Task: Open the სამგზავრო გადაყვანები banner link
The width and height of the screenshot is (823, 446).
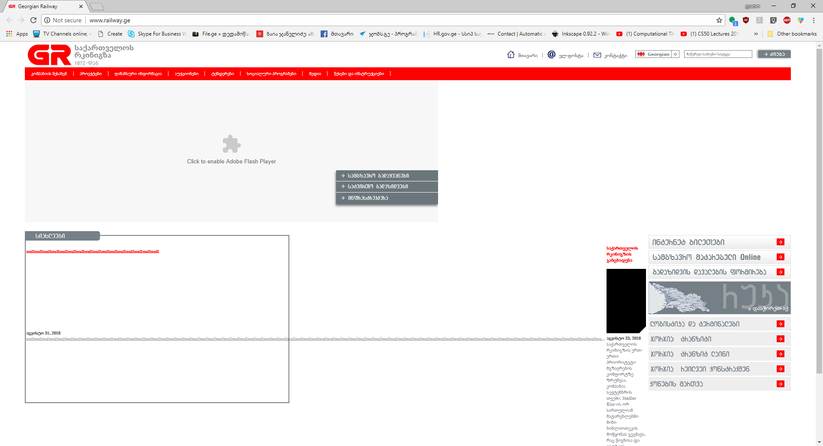Action: (x=387, y=176)
